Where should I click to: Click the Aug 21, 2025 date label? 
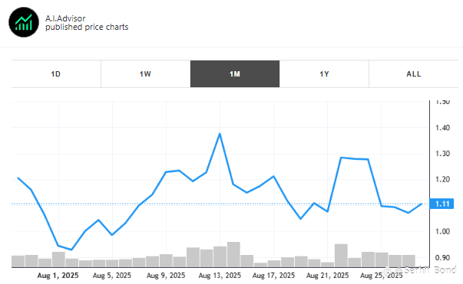[327, 276]
